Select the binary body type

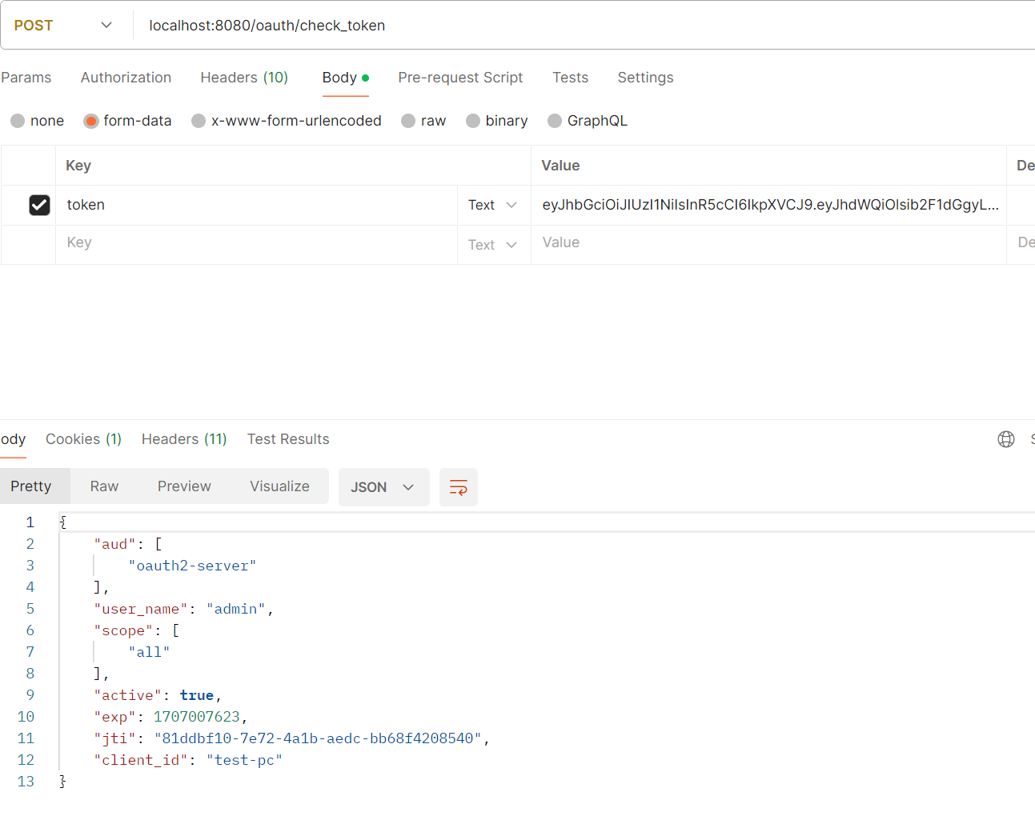click(497, 121)
